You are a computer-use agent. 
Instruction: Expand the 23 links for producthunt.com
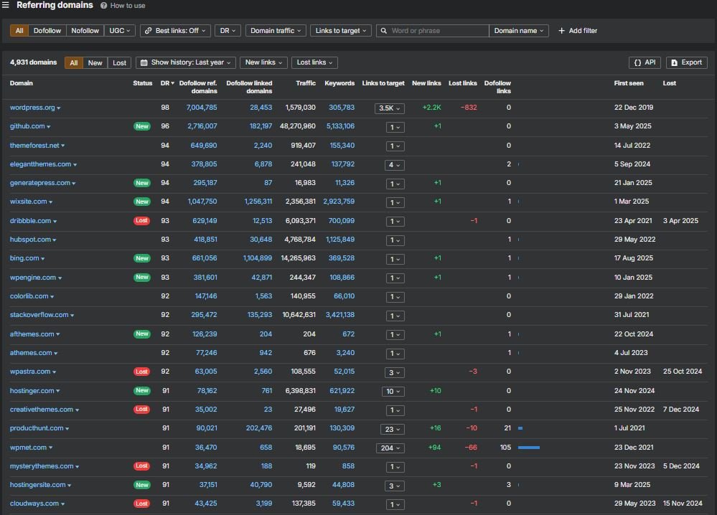pos(393,430)
